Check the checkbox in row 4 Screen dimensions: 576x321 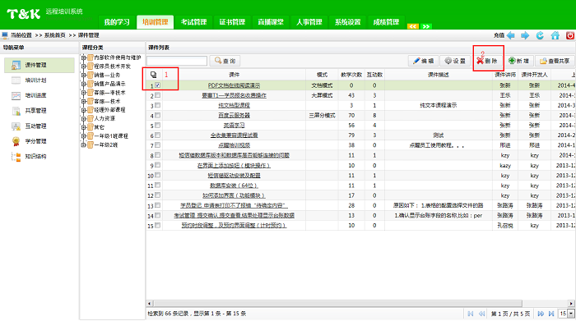pyautogui.click(x=158, y=115)
